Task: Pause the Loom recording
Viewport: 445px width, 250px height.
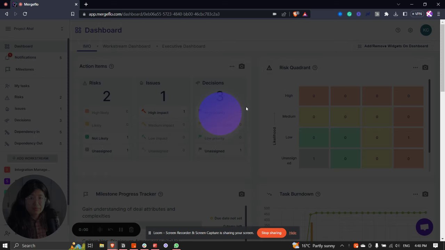Action: pos(121,230)
